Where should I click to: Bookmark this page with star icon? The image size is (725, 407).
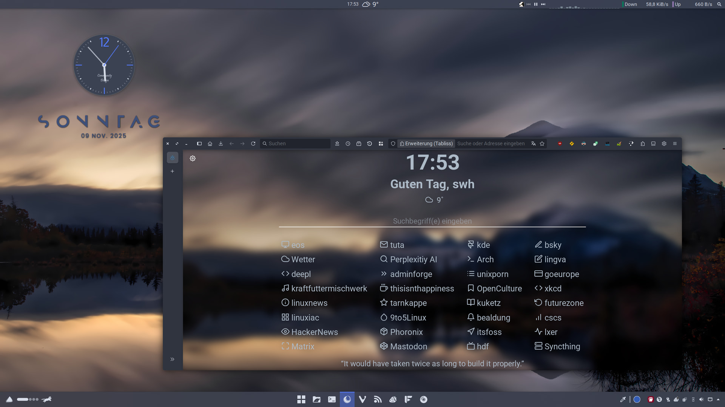[x=542, y=144]
